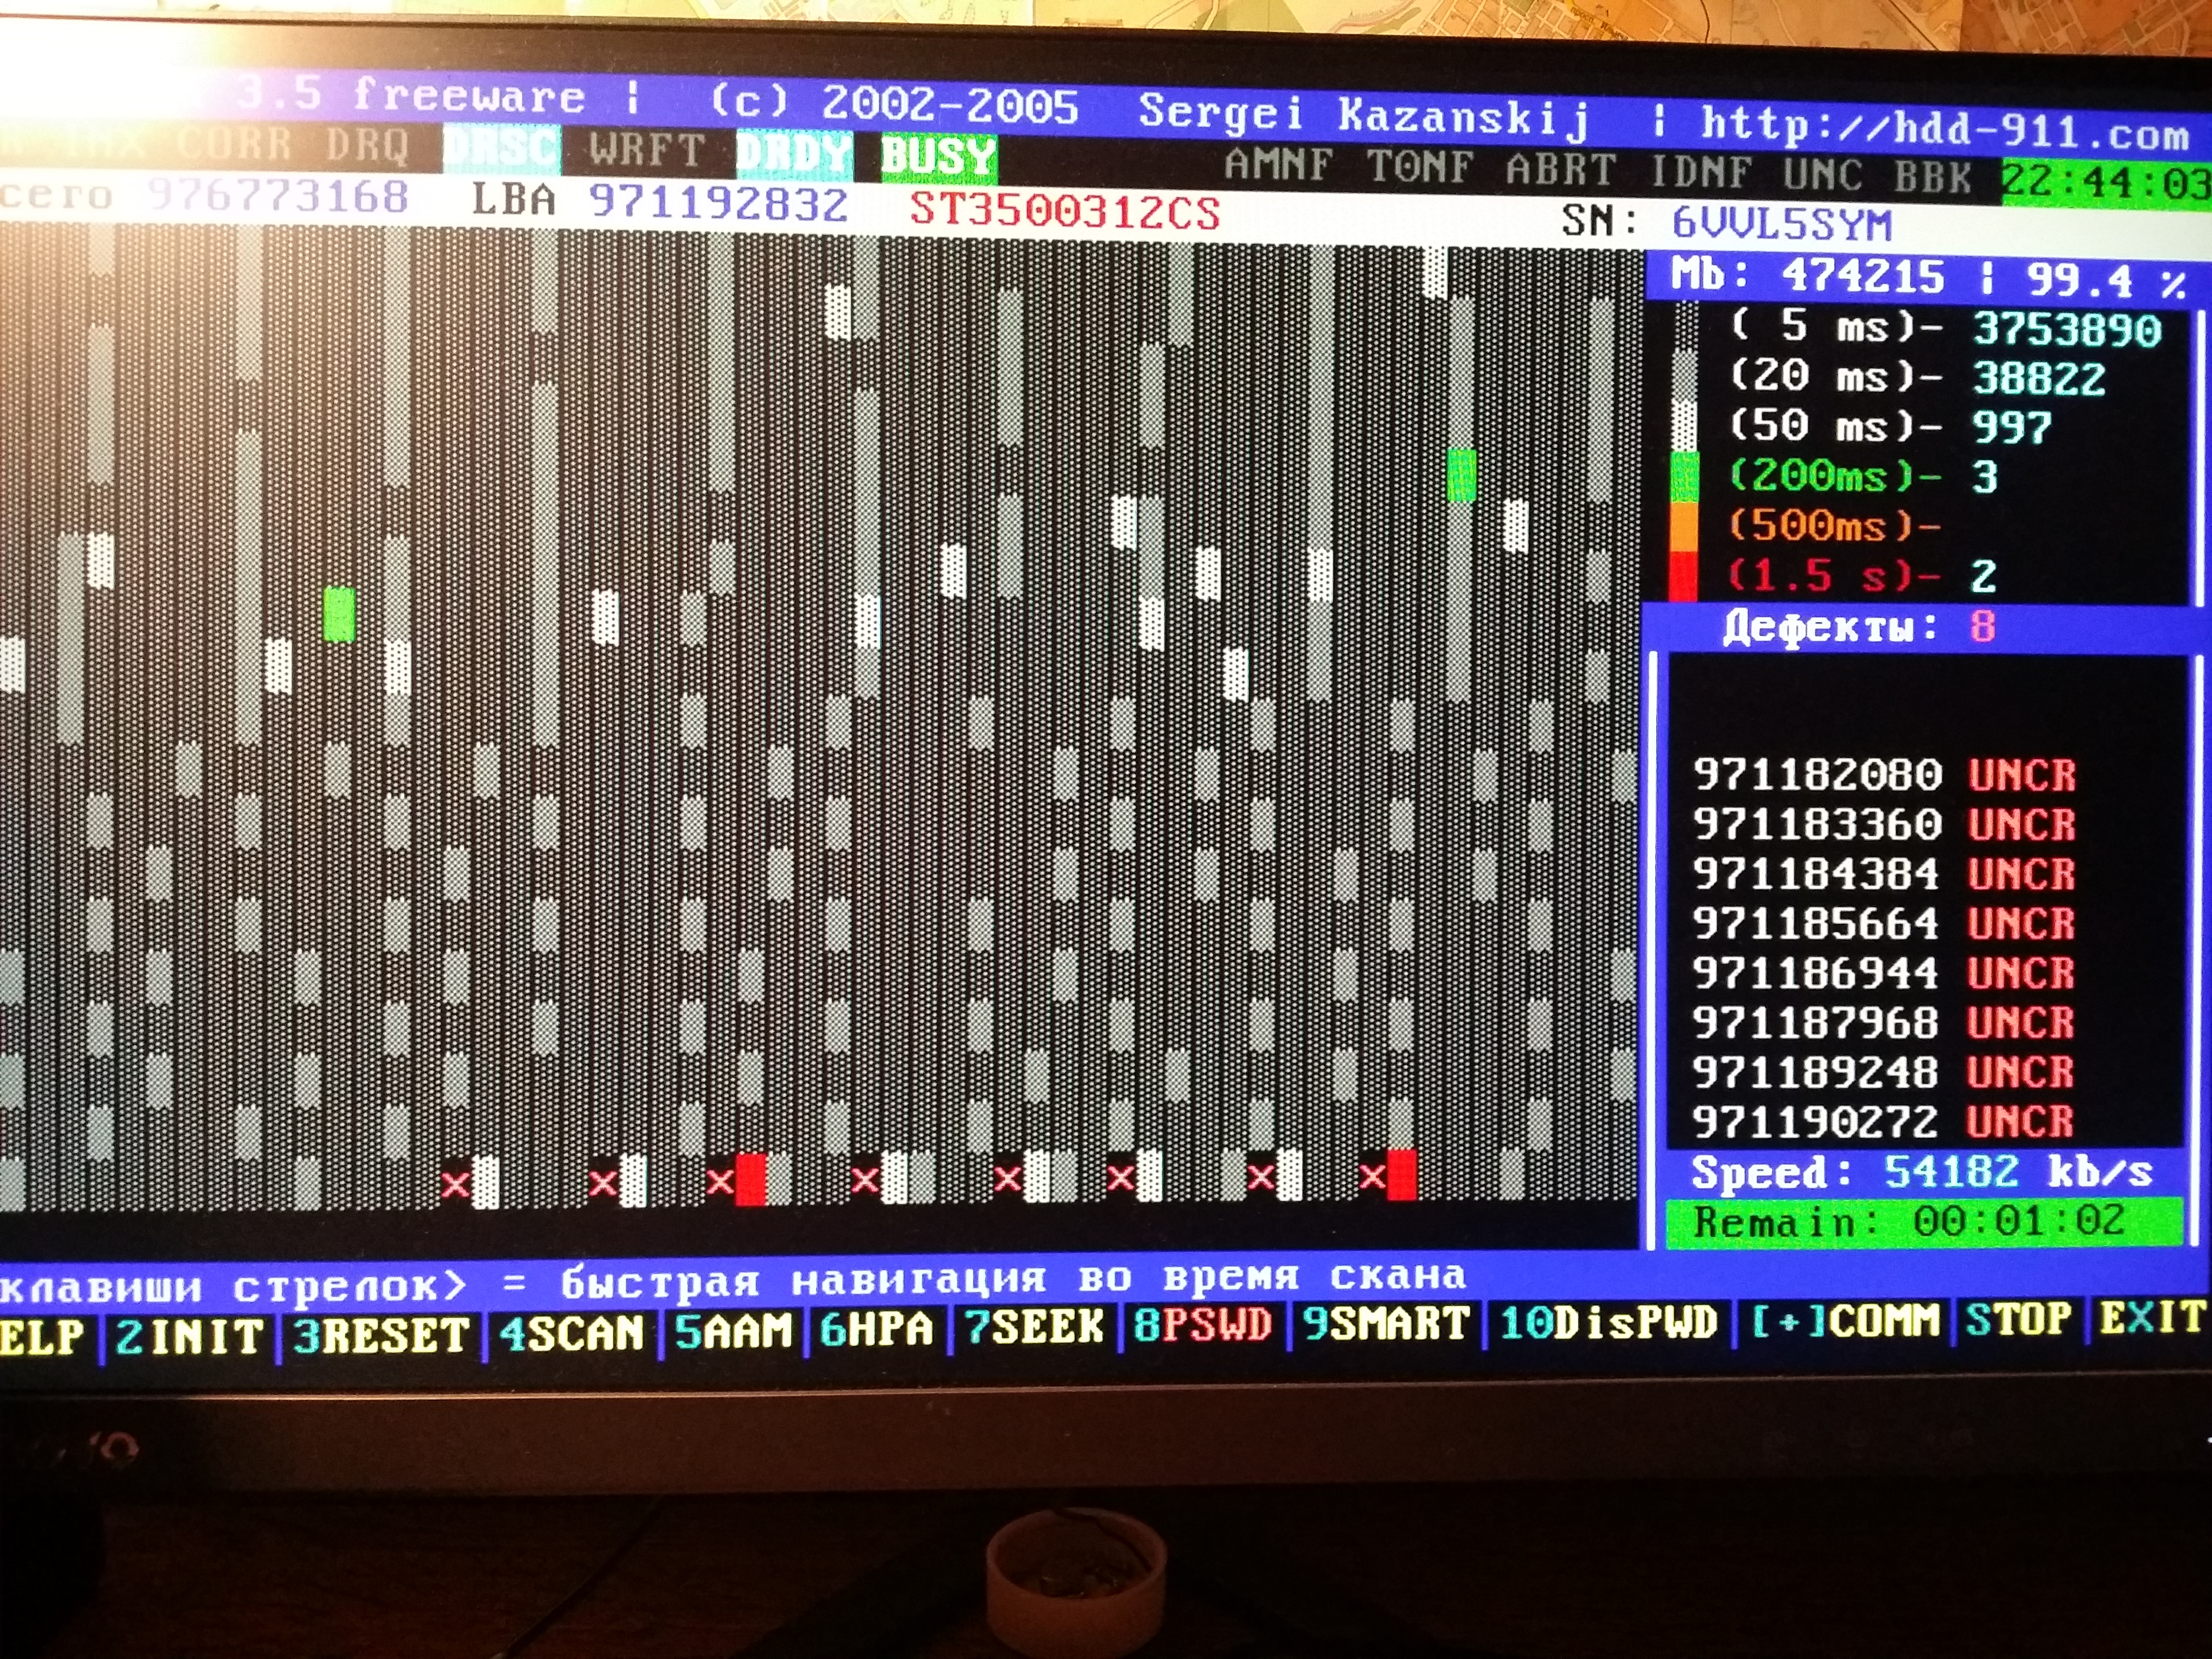Click the 3RESET function
Image resolution: width=2212 pixels, height=1659 pixels.
[x=380, y=1336]
